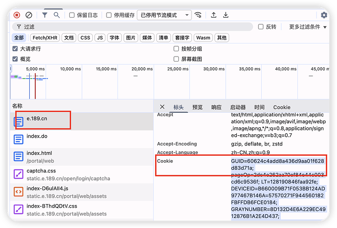Export HAR file download icon
This screenshot has height=228, width=337.
coord(226,15)
